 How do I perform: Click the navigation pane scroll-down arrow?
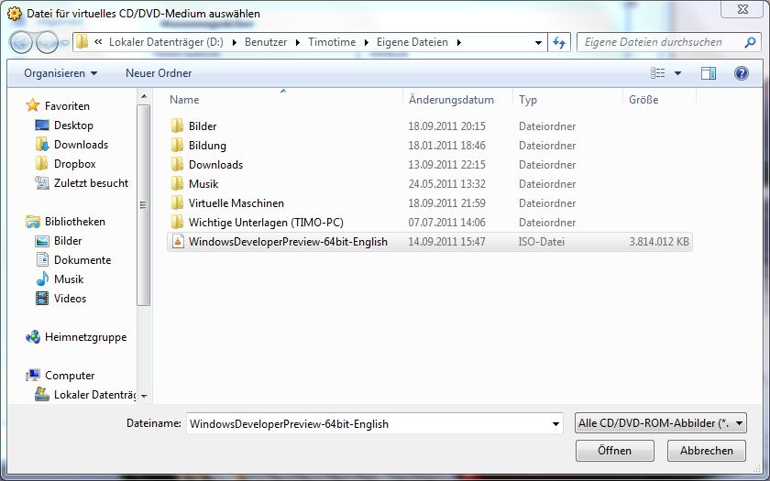(x=144, y=396)
